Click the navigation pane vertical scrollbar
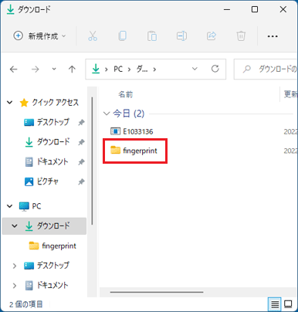 tap(92, 161)
